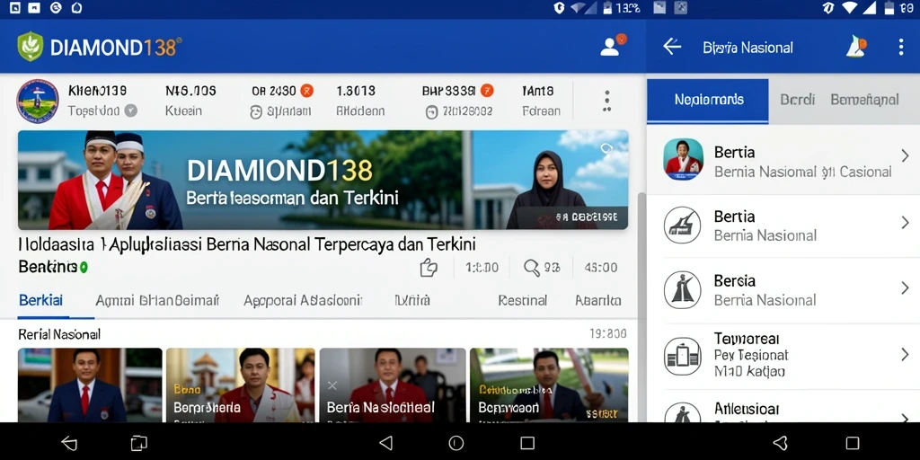Tap the 1.3013 stat value

pyautogui.click(x=356, y=91)
